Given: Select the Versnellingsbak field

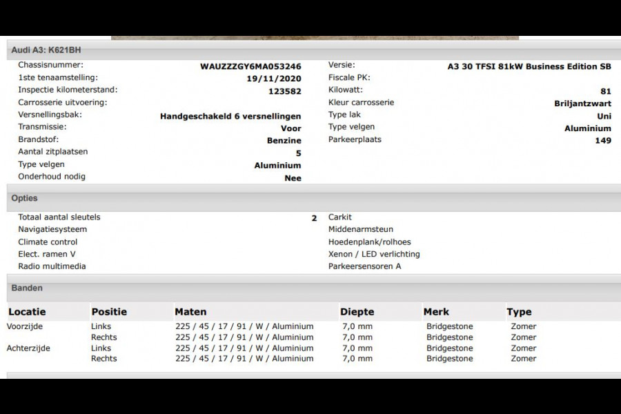Looking at the screenshot, I should pyautogui.click(x=52, y=115).
